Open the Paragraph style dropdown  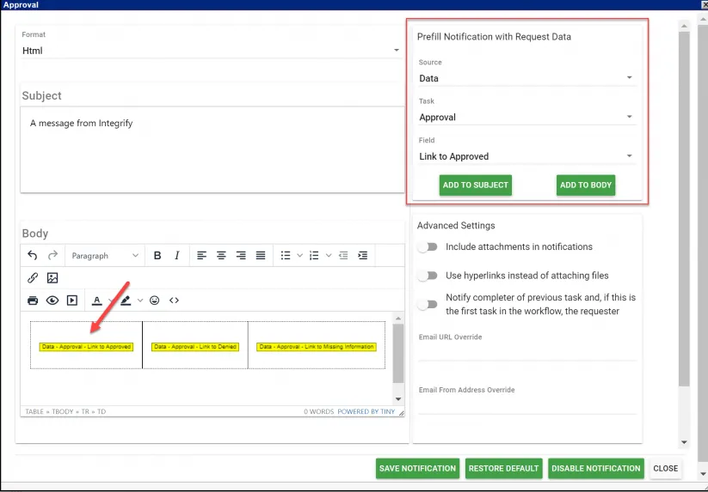click(x=105, y=255)
